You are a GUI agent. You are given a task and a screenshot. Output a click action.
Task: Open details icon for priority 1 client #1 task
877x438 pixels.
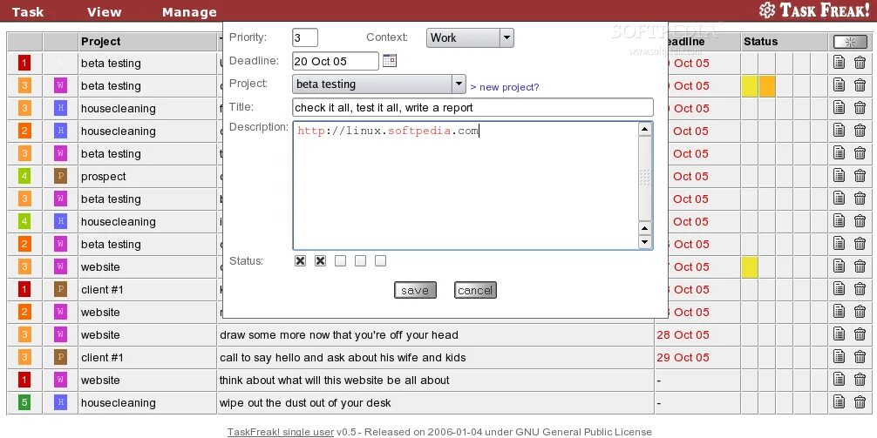839,289
